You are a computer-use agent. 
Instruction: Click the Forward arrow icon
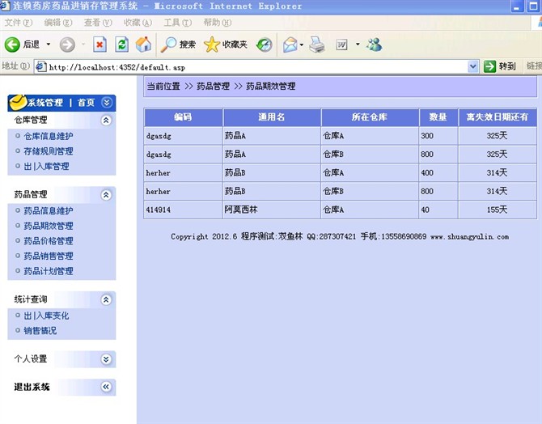[67, 45]
